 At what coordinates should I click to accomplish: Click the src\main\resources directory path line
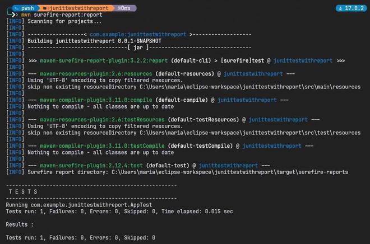tap(194, 87)
